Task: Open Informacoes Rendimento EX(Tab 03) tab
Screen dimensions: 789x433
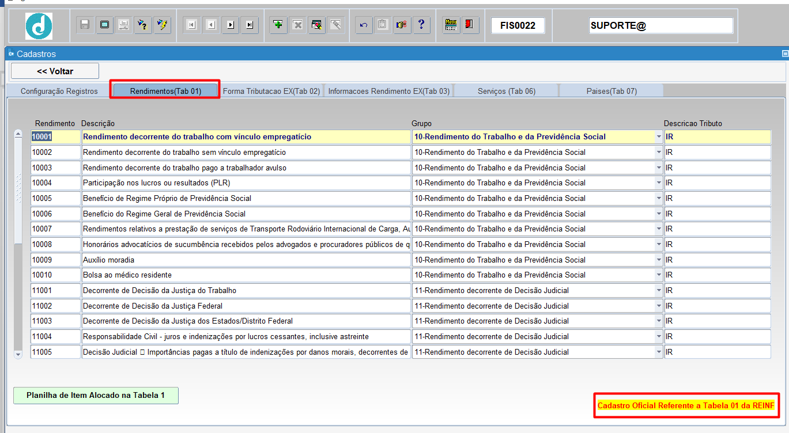Action: (389, 91)
